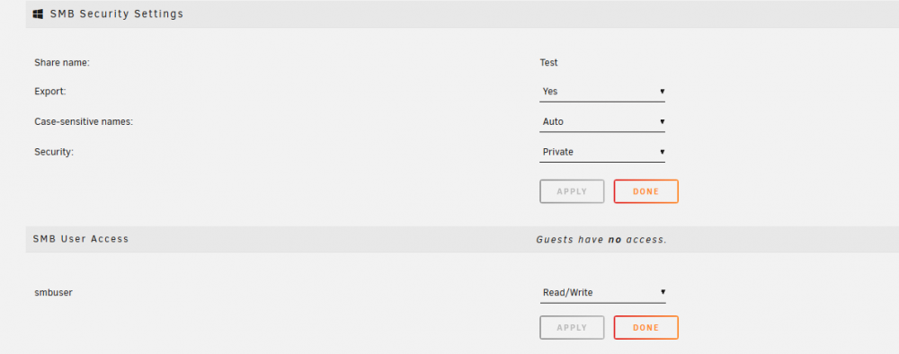Click Apply under SMB User Access
The image size is (899, 354).
[x=572, y=328]
